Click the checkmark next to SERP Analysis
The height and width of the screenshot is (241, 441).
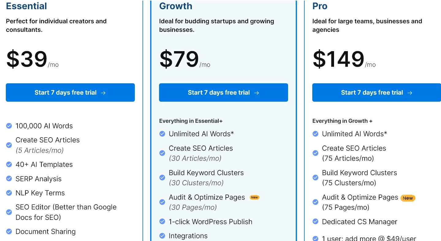click(x=9, y=179)
